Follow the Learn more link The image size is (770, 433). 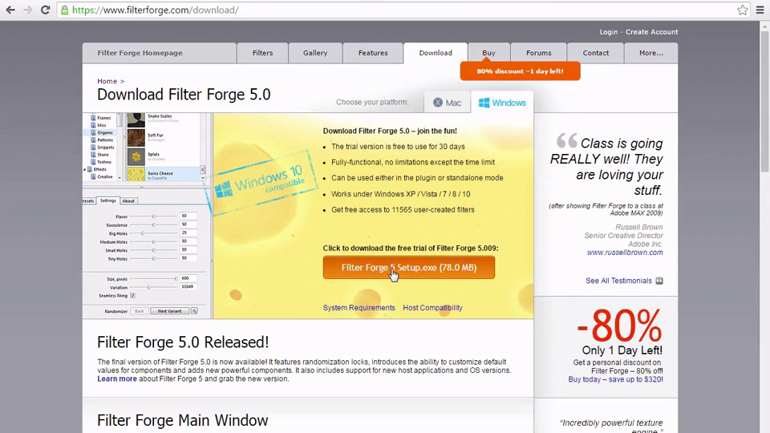coord(117,379)
